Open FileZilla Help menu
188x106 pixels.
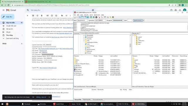point(103,15)
